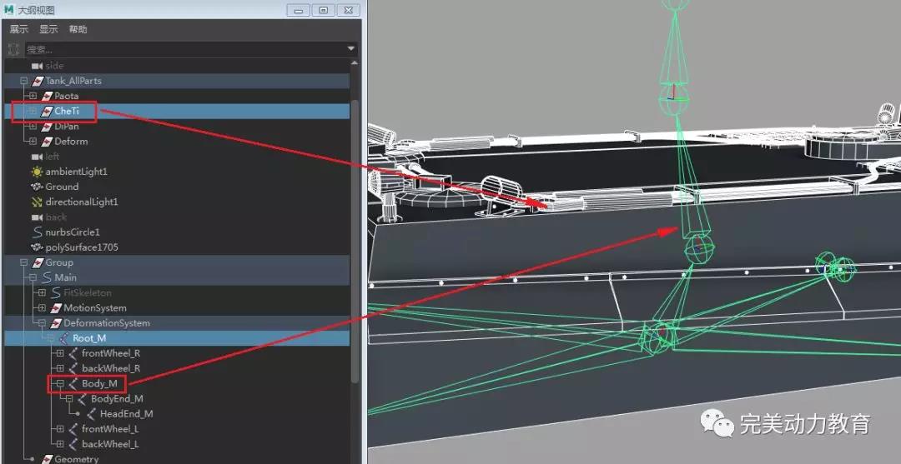901x464 pixels.
Task: Expand the FitSkeleton node
Action: point(42,292)
